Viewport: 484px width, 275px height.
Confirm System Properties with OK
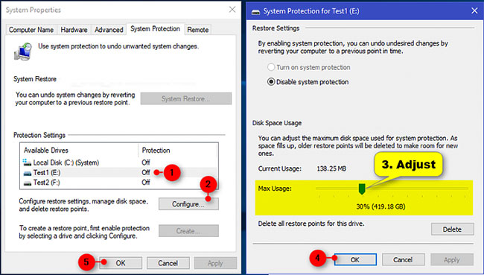pos(121,263)
